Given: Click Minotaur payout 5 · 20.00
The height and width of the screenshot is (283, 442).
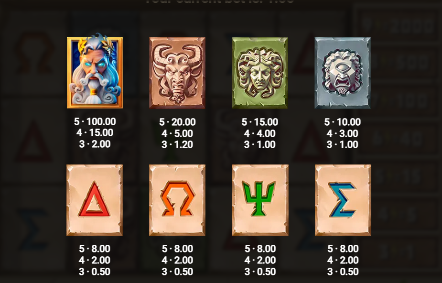Looking at the screenshot, I should click(x=177, y=122).
